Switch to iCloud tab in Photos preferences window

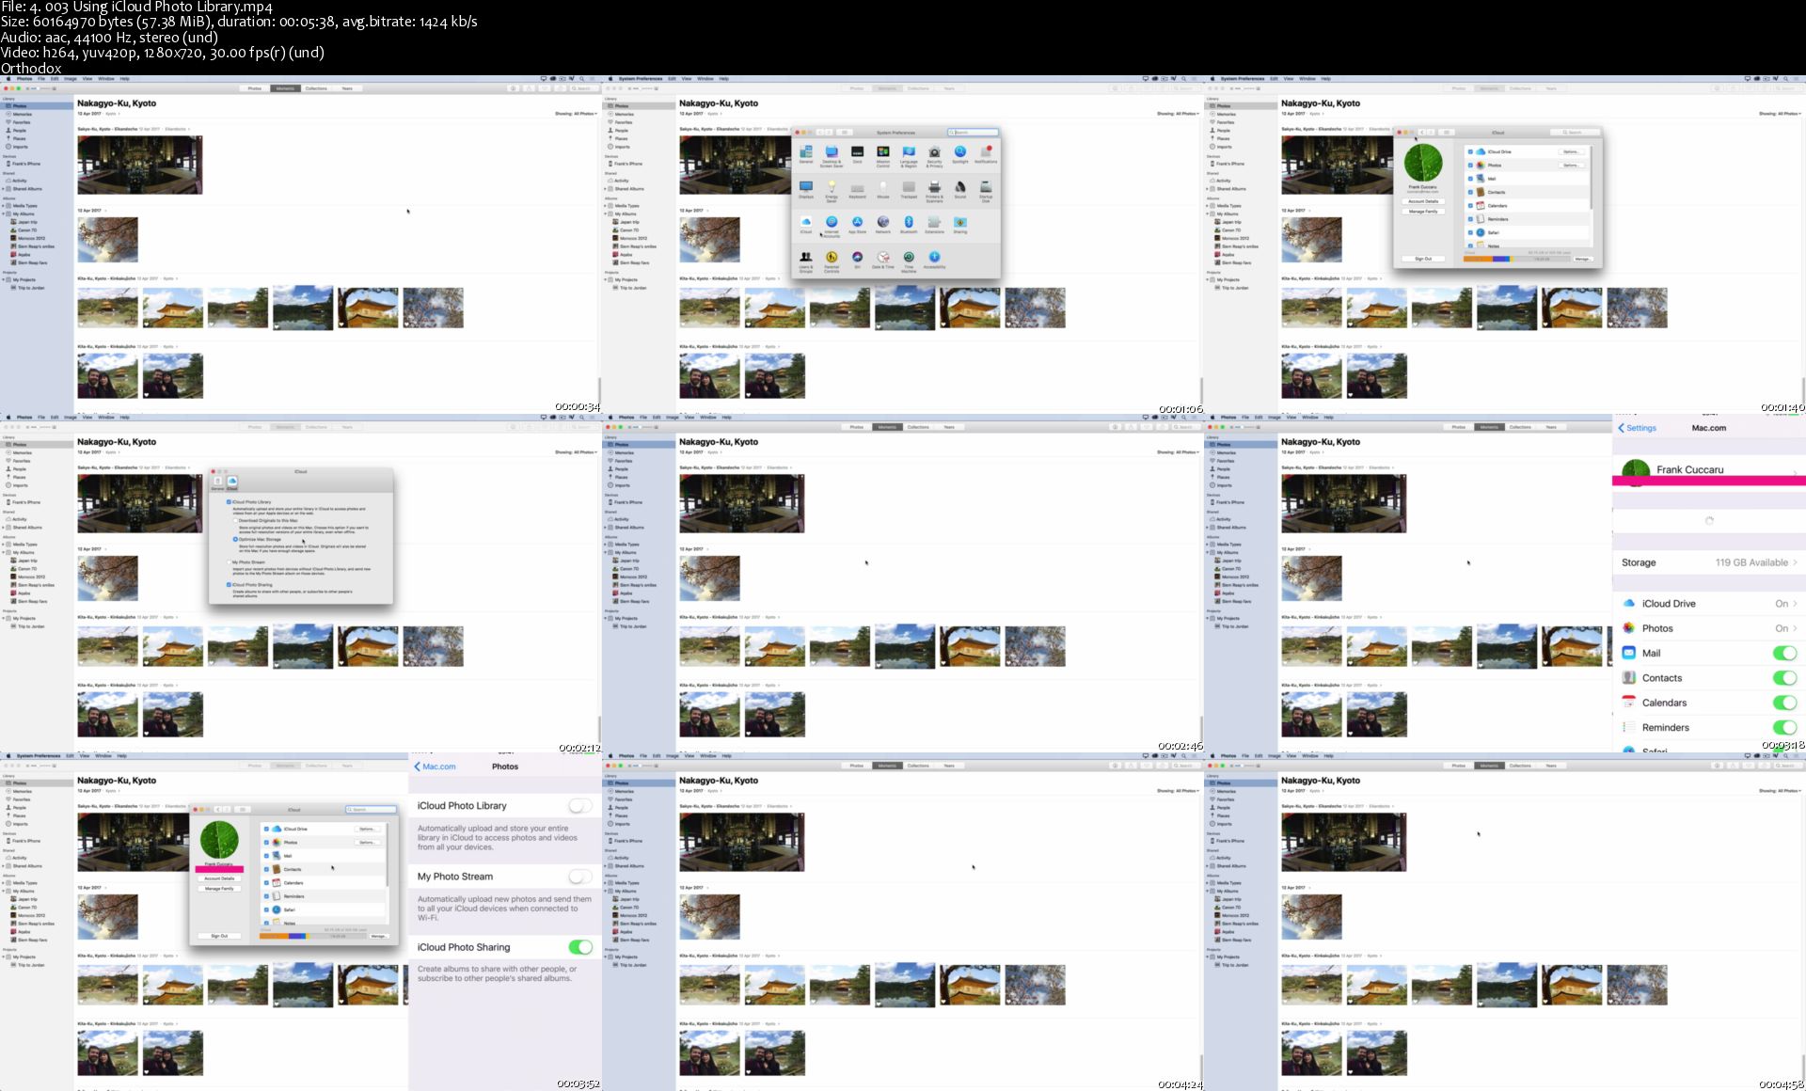coord(231,483)
